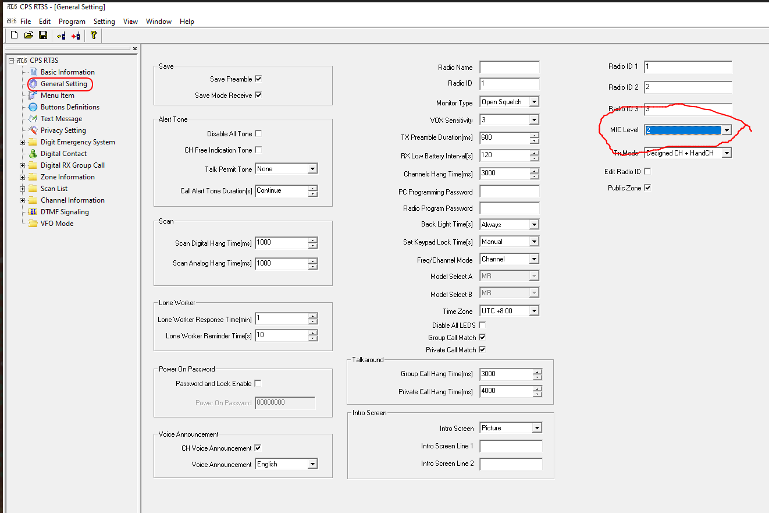
Task: Close the tree panel with the X button
Action: pos(135,49)
